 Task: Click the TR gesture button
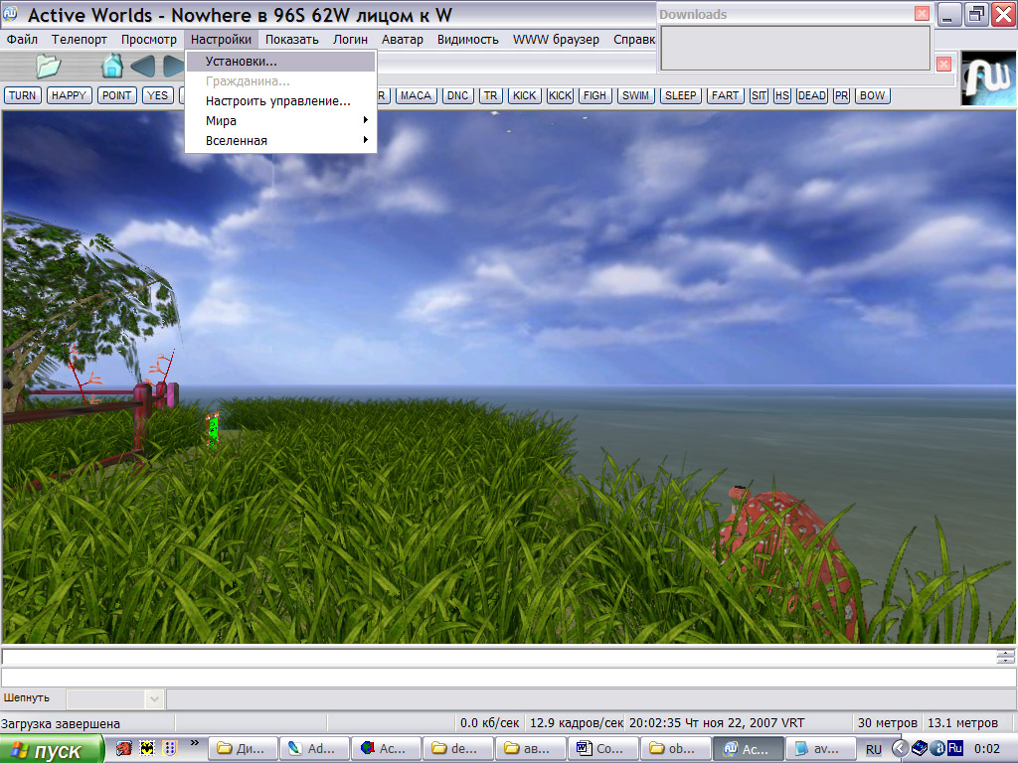490,95
